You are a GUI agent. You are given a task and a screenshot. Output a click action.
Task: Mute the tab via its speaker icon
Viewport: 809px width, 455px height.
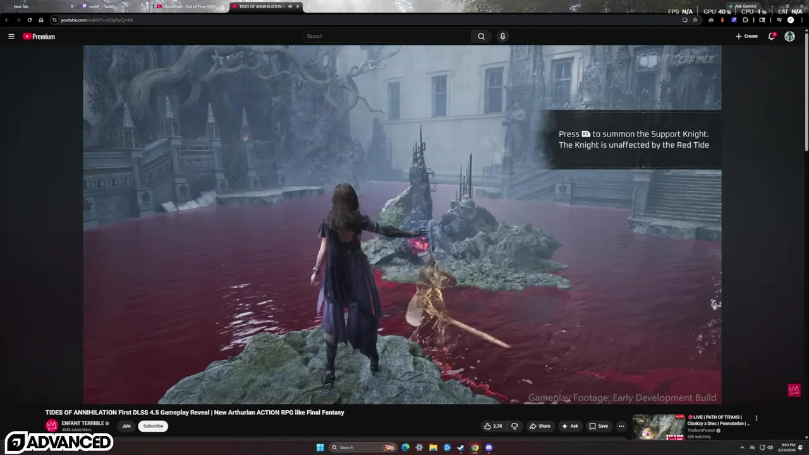(x=290, y=6)
